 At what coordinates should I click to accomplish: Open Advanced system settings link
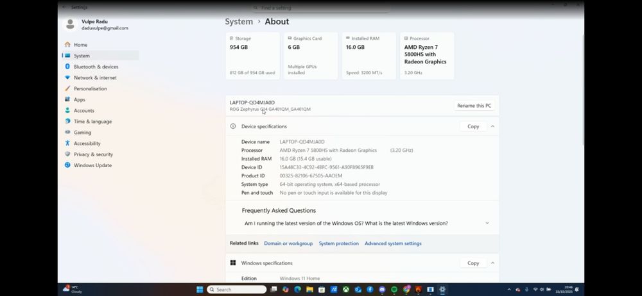pos(393,243)
